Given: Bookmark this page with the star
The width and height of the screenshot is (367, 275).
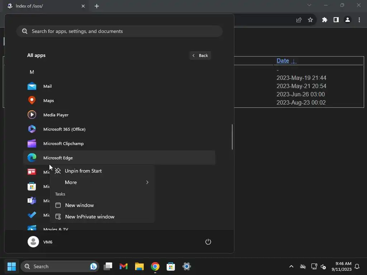Looking at the screenshot, I should pos(310,20).
